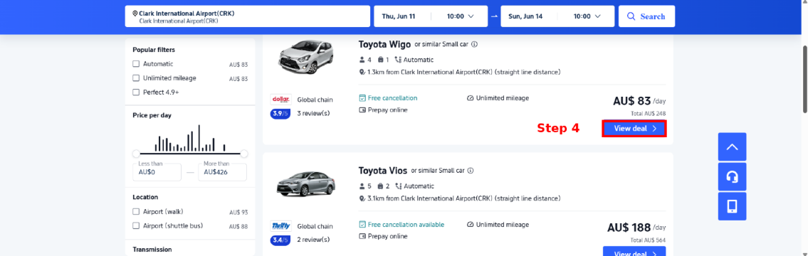The image size is (808, 256).
Task: Click the Total AU$ 248 text
Action: [x=649, y=113]
